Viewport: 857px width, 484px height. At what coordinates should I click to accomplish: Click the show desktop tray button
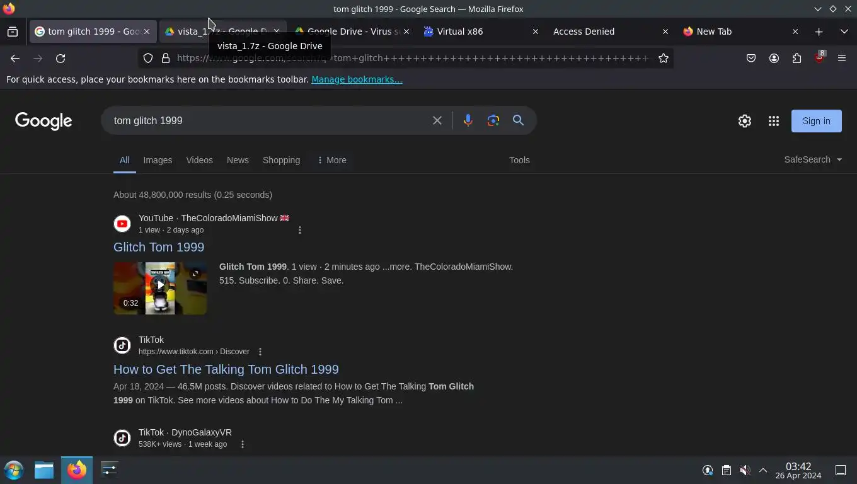click(x=841, y=470)
